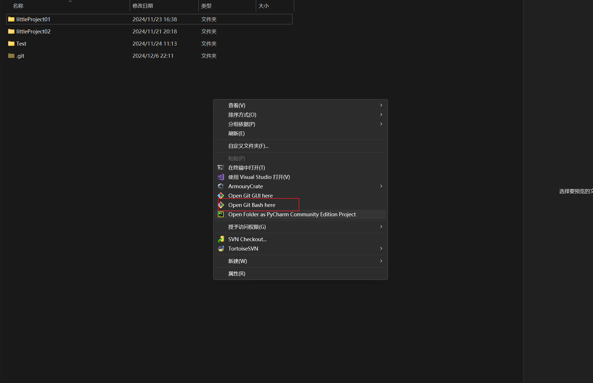Select the littleProject02 folder name
This screenshot has height=383, width=593.
pos(33,31)
